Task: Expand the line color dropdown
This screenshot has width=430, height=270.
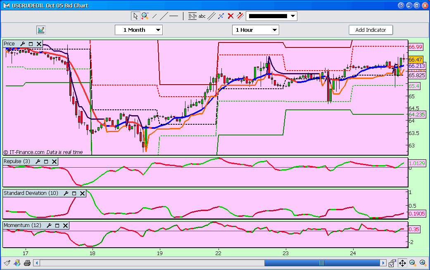Action: (x=293, y=16)
